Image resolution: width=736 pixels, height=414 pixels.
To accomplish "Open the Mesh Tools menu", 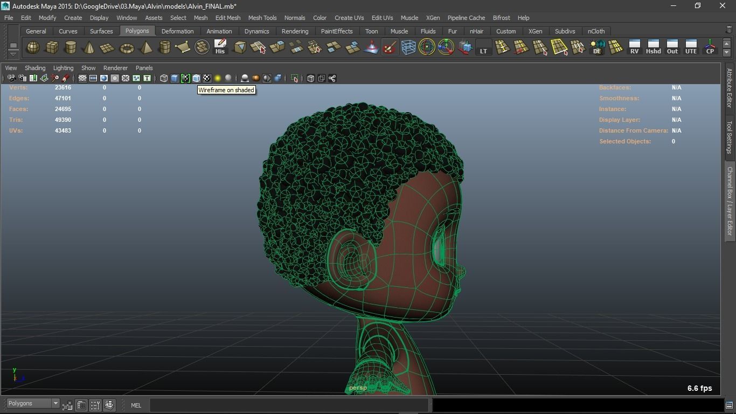I will tap(262, 18).
